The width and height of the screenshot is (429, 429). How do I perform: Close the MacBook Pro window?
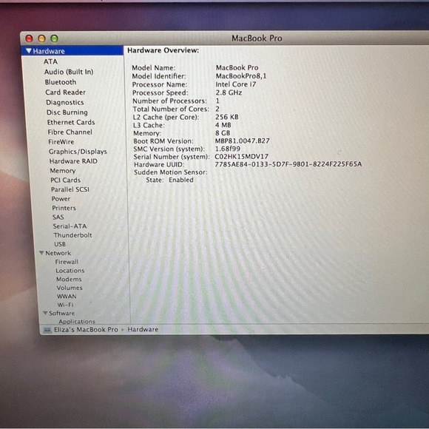[x=30, y=38]
